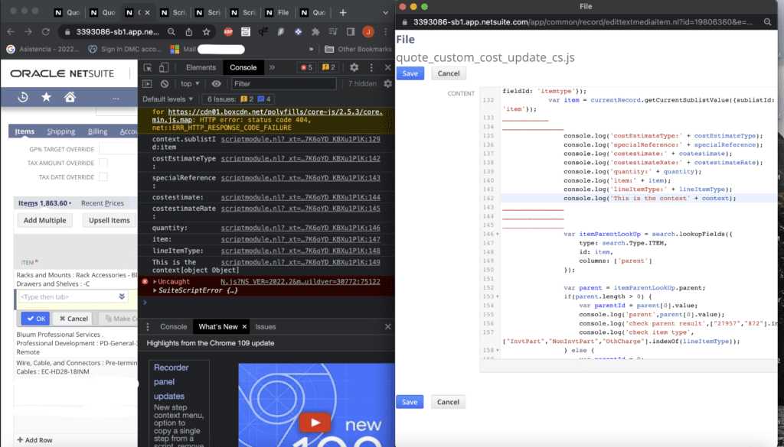Screen dimensions: 784x447
Task: Toggle the device emulation toolbar
Action: [162, 68]
